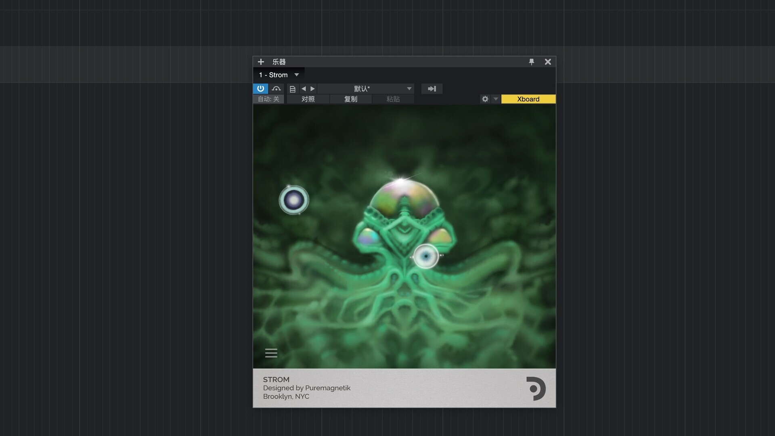Open the 1 - Strom instrument dropdown
This screenshot has width=775, height=436.
279,75
